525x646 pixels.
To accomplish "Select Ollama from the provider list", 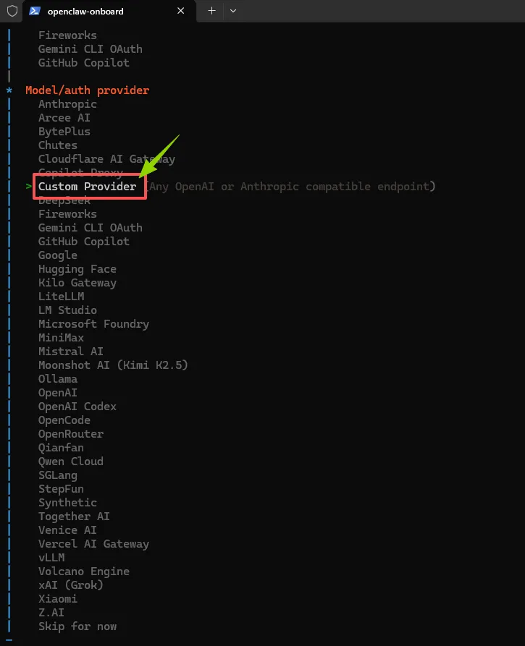I will point(58,379).
